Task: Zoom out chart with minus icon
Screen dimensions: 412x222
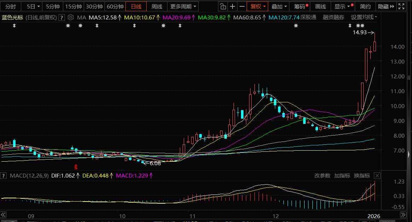Action: click(242, 6)
